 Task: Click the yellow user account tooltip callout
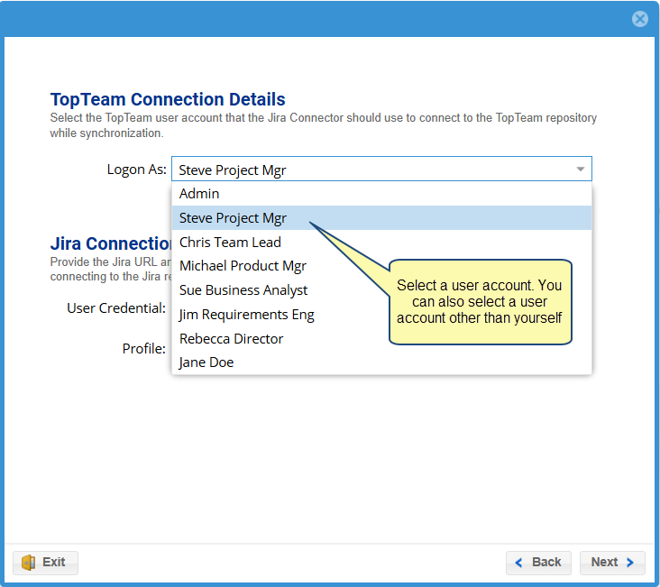coord(480,302)
